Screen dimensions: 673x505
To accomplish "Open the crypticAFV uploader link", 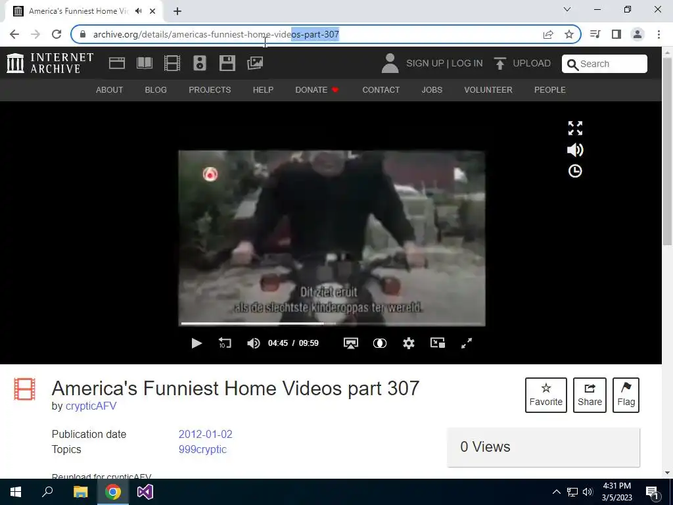I will 91,406.
